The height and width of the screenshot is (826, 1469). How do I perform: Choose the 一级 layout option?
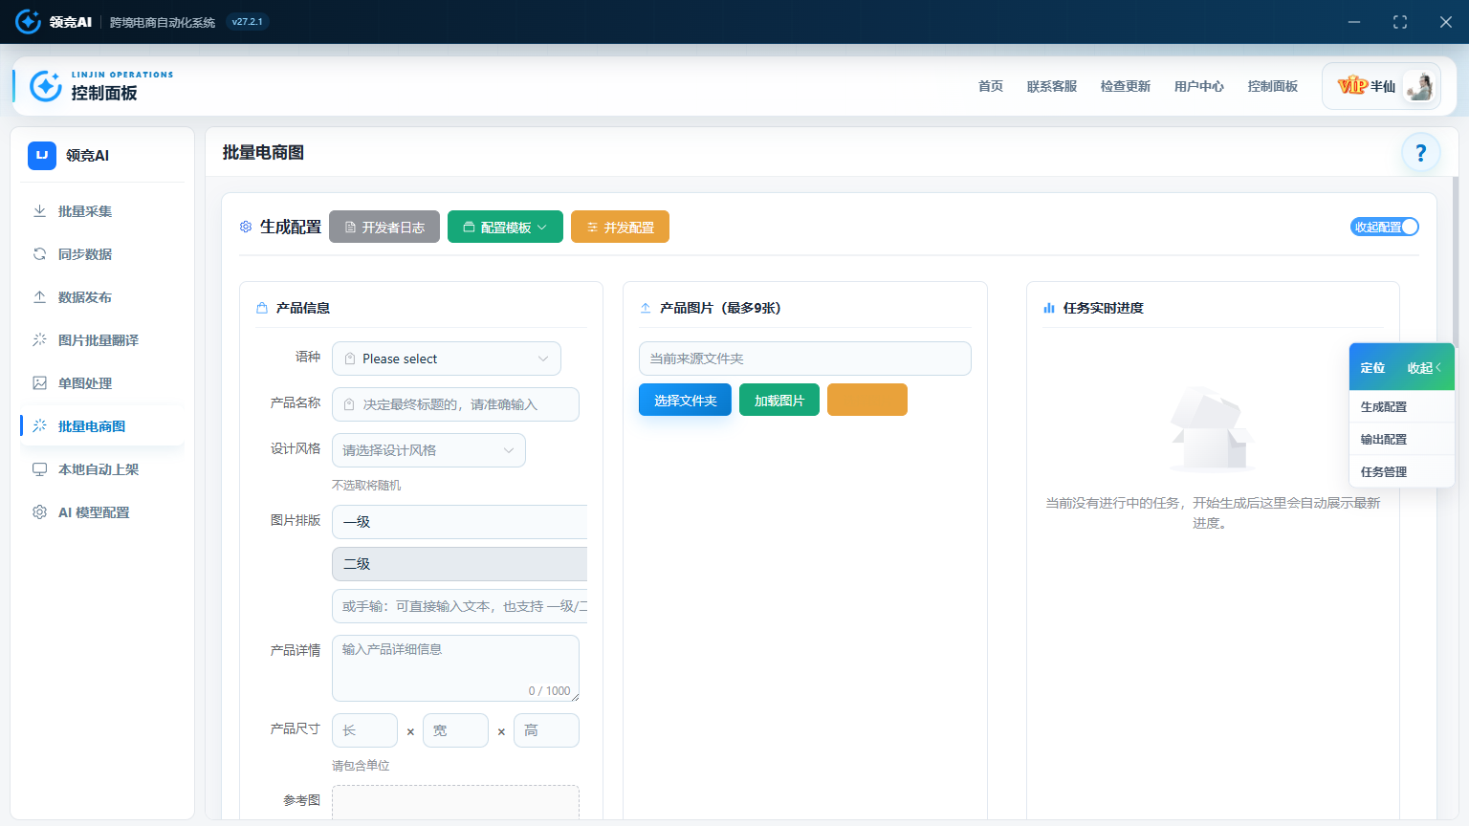[460, 522]
